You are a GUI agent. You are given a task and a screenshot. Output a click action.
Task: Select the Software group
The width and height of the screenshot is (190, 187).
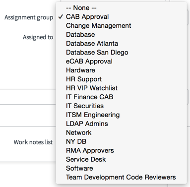[121, 169]
